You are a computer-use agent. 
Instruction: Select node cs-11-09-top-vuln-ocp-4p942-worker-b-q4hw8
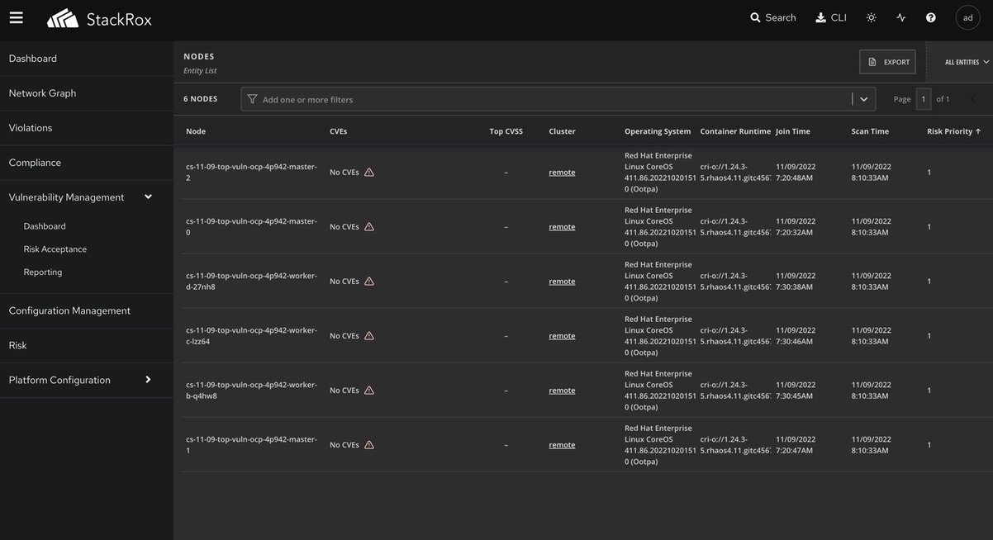[251, 391]
